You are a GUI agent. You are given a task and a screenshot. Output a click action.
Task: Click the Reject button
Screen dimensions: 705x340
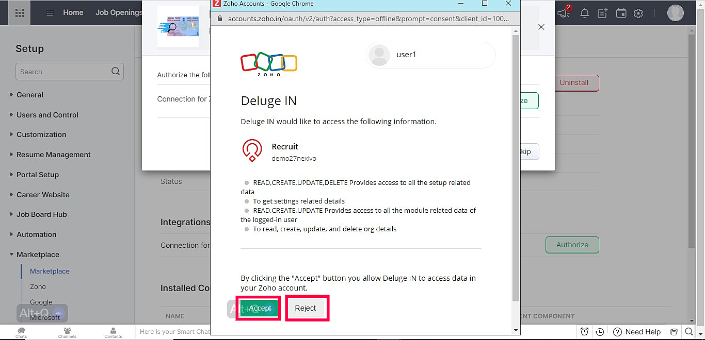(306, 308)
